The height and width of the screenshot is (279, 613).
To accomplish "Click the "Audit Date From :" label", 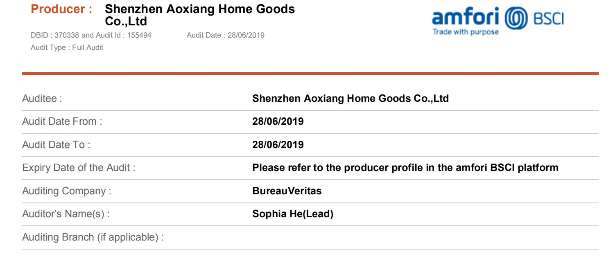I will point(62,122).
